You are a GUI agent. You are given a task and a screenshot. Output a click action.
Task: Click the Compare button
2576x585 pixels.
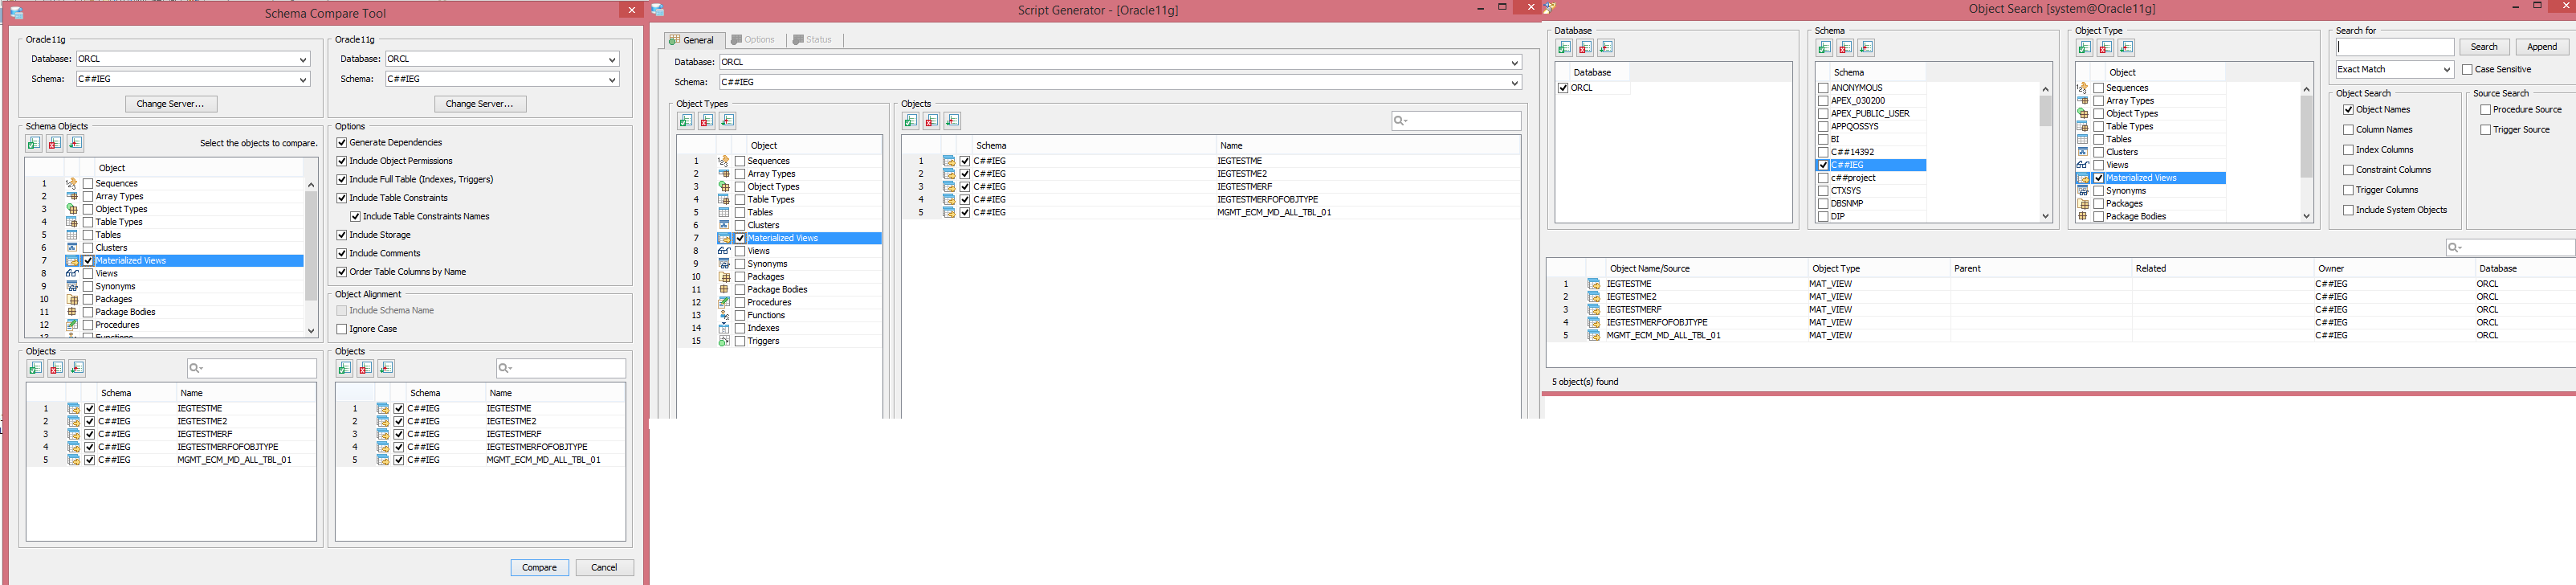tap(540, 568)
